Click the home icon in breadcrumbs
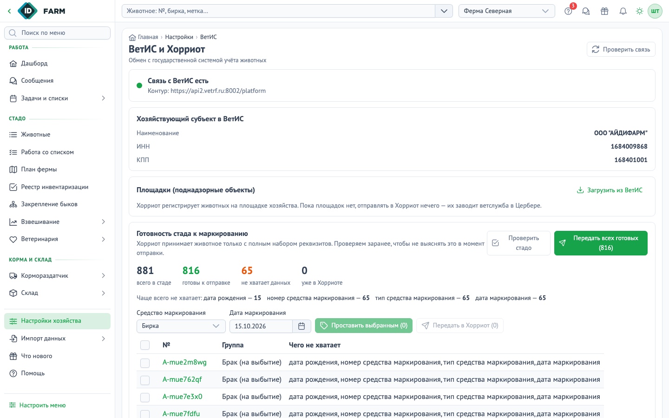Image resolution: width=669 pixels, height=418 pixels. [132, 37]
